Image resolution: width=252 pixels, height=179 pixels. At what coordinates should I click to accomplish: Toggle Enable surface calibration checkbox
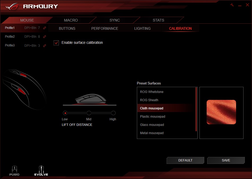tap(56, 43)
